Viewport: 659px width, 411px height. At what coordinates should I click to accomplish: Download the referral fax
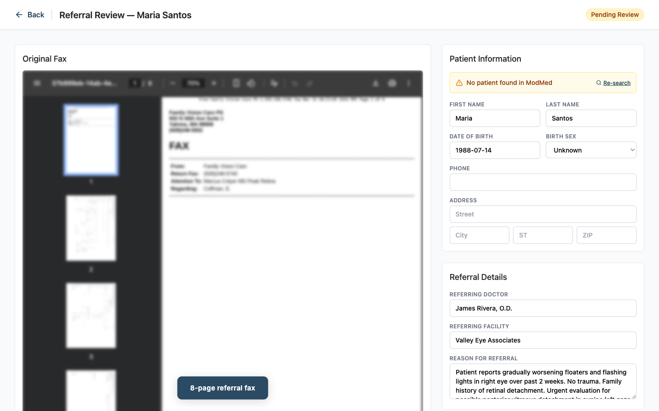point(376,83)
